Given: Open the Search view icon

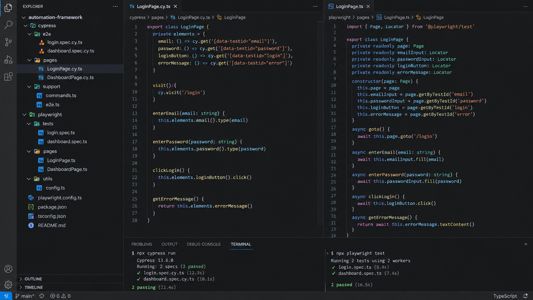Looking at the screenshot, I should [x=8, y=25].
